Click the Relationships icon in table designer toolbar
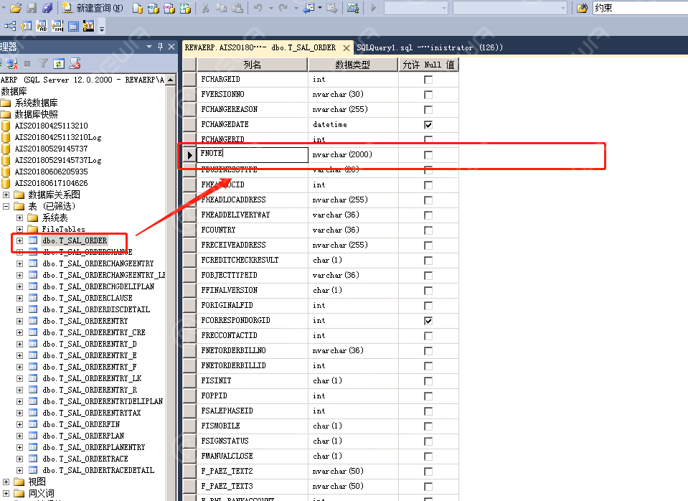This screenshot has height=501, width=688. click(x=9, y=27)
